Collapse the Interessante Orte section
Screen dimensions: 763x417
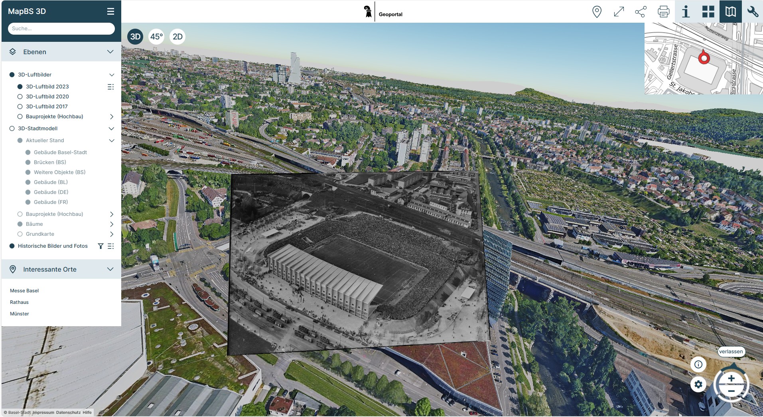coord(110,269)
